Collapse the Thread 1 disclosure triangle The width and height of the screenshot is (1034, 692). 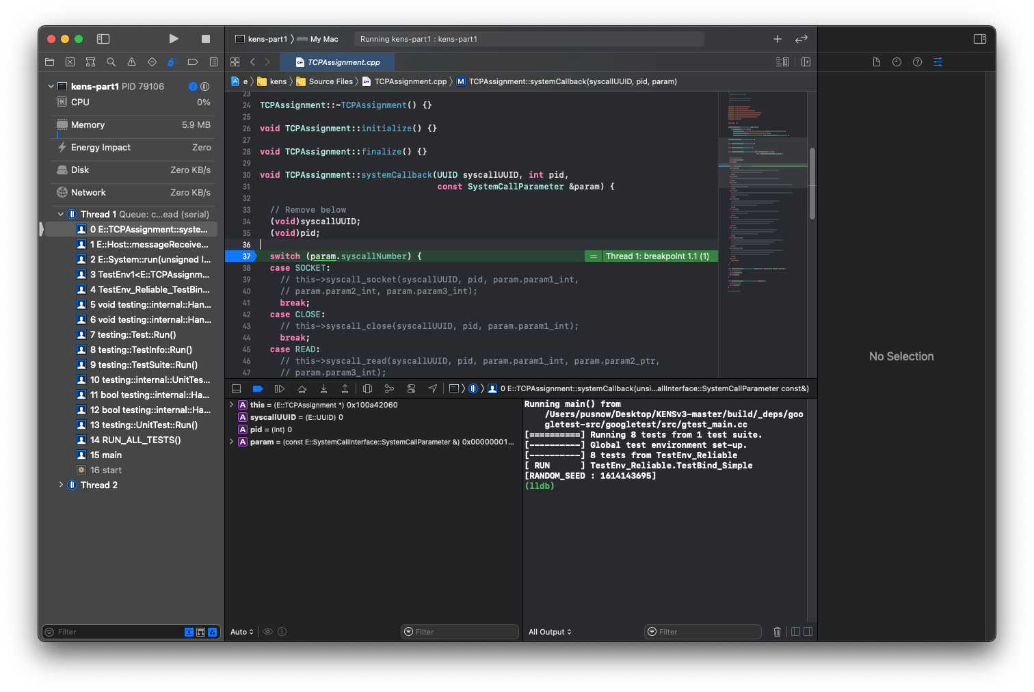61,214
